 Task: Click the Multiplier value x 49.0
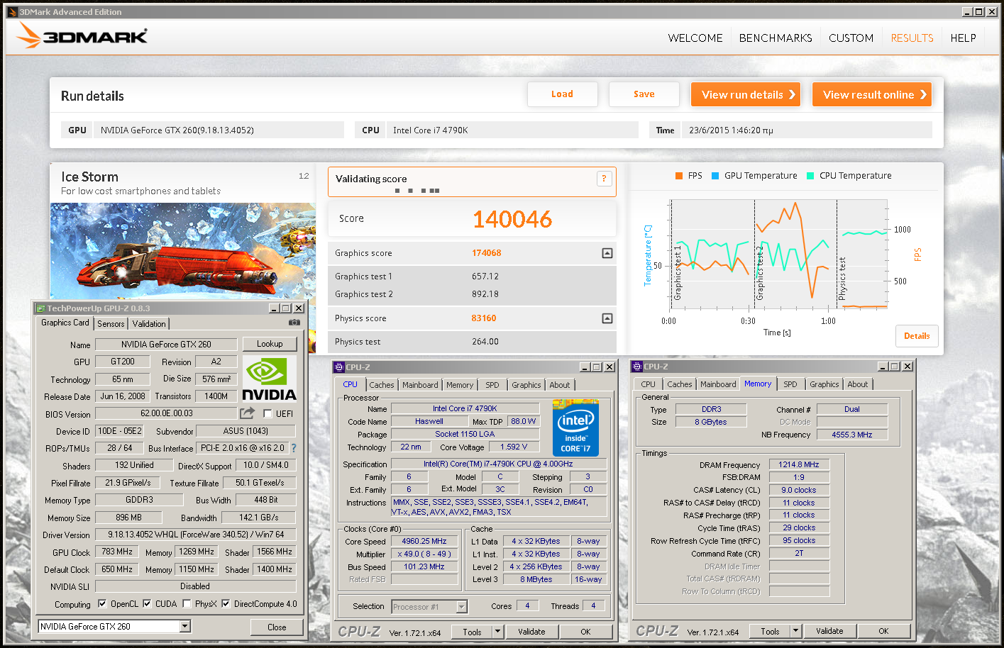click(424, 554)
